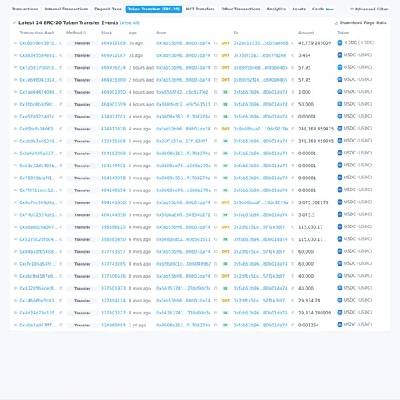Open the NFT Transfers tab
Viewport: 400px width, 400px height.
[201, 9]
